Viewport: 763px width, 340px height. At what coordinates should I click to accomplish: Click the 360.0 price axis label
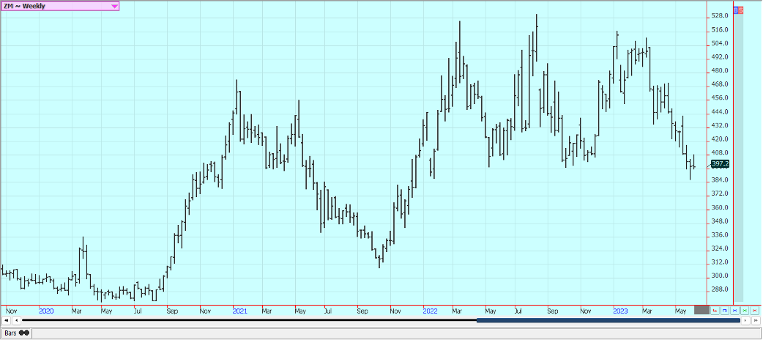(x=721, y=207)
